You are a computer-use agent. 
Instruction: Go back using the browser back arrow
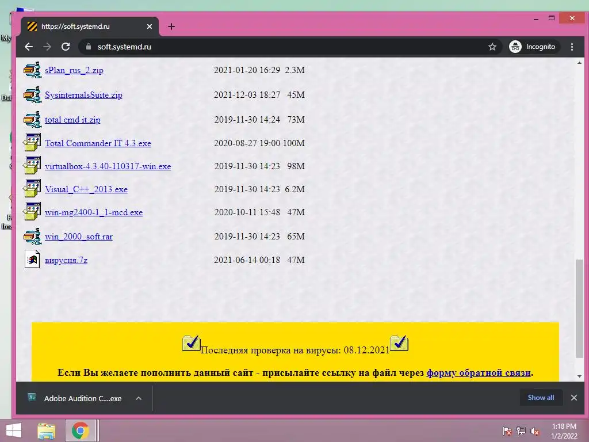(29, 47)
